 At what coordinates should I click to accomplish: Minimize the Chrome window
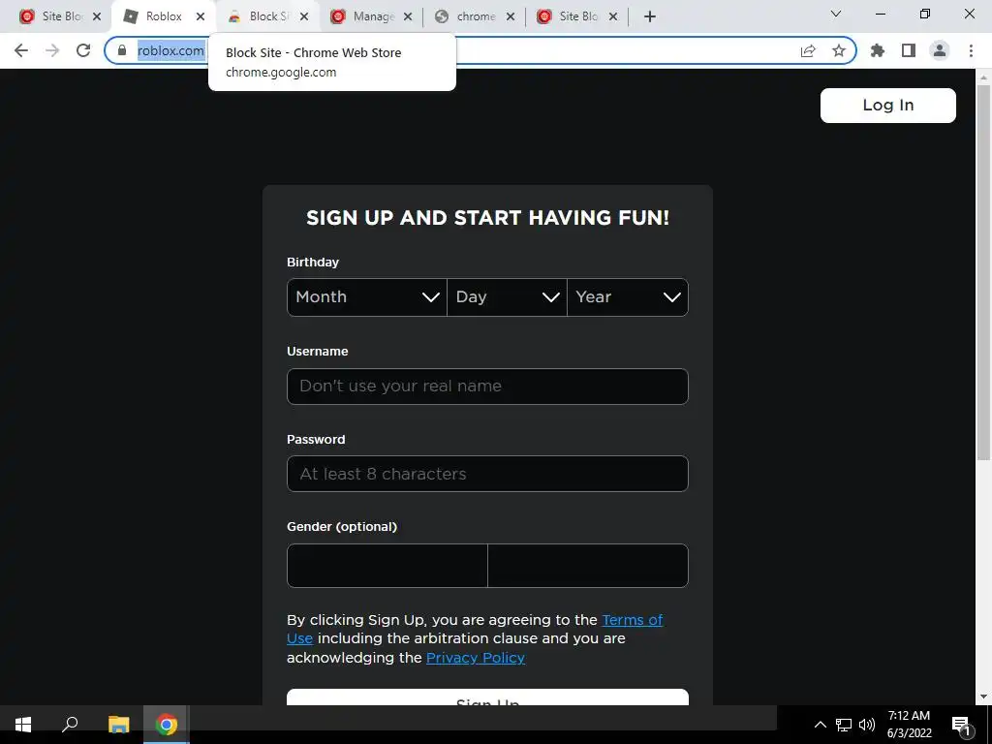[880, 14]
